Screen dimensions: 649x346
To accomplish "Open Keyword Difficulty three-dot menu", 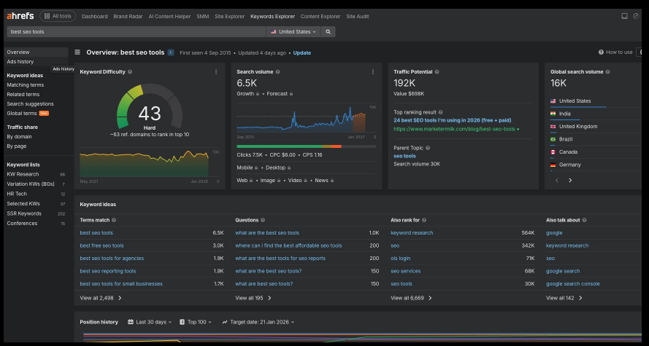I will tap(216, 72).
